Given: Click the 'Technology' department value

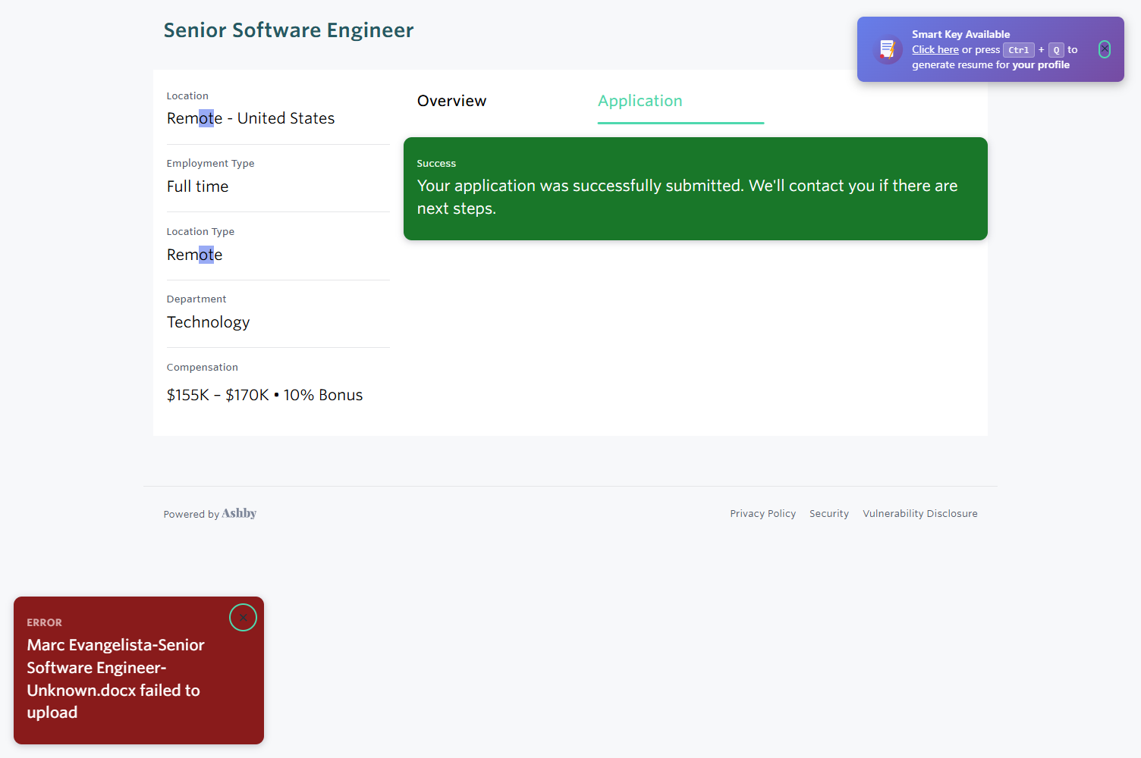Looking at the screenshot, I should 208,322.
